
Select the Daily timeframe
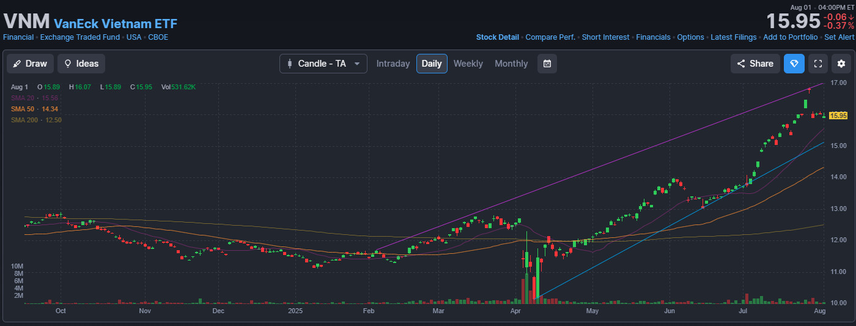[432, 64]
